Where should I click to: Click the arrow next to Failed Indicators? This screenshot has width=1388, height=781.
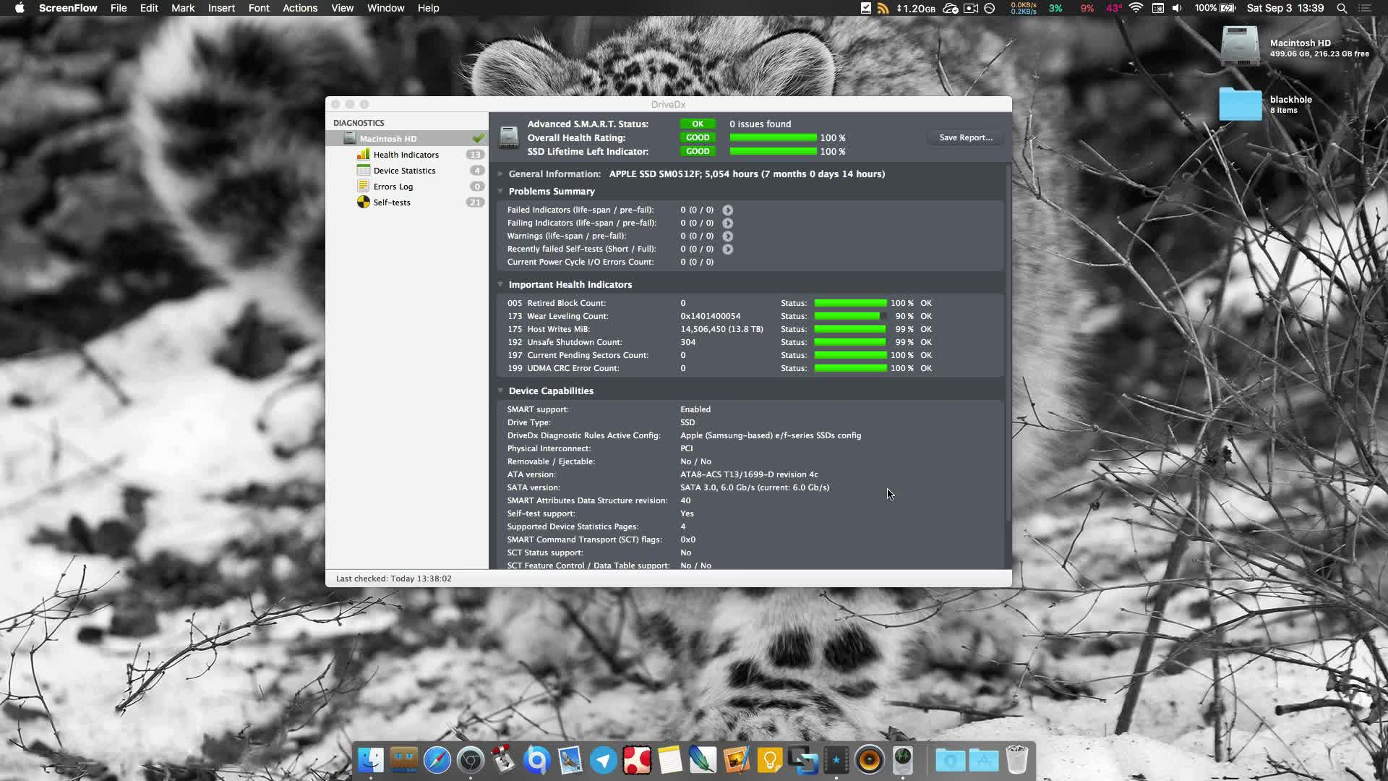pyautogui.click(x=728, y=210)
